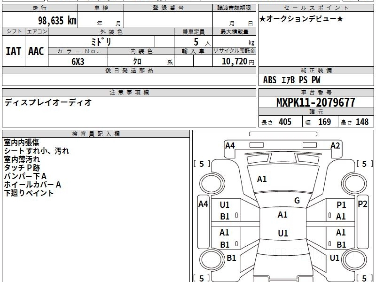This screenshot has height=282, width=376.
Task: Click the 純正装備 heading
Action: [316, 70]
